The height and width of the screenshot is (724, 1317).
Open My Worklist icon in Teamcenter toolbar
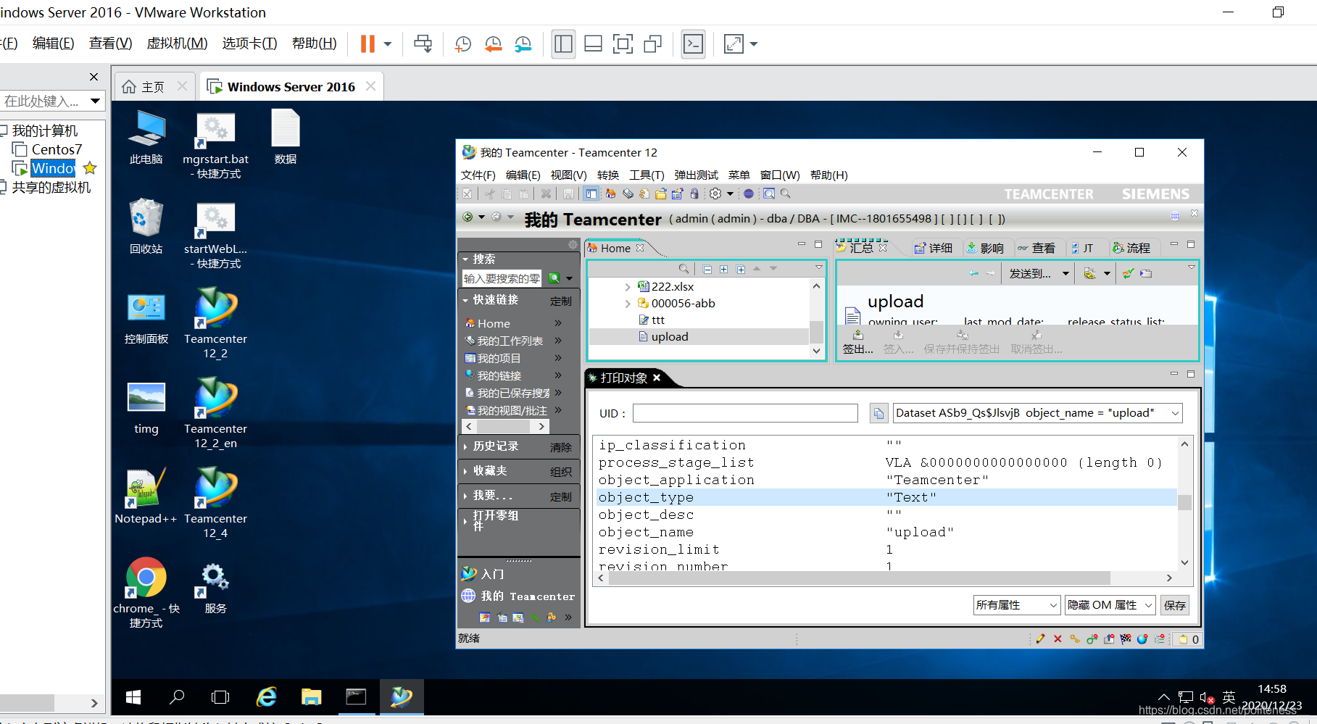tap(628, 194)
